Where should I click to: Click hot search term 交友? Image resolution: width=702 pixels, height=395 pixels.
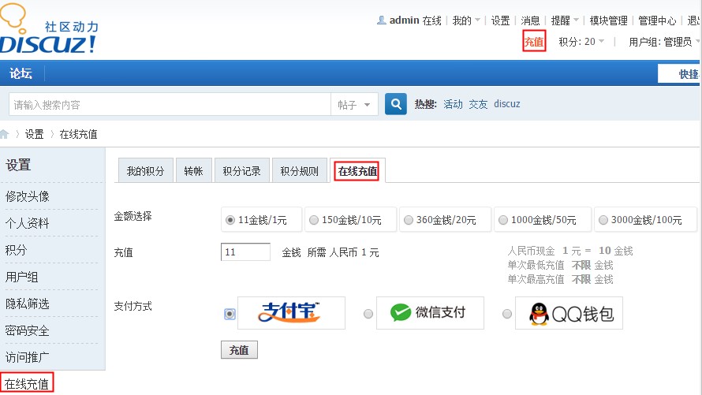pyautogui.click(x=478, y=104)
